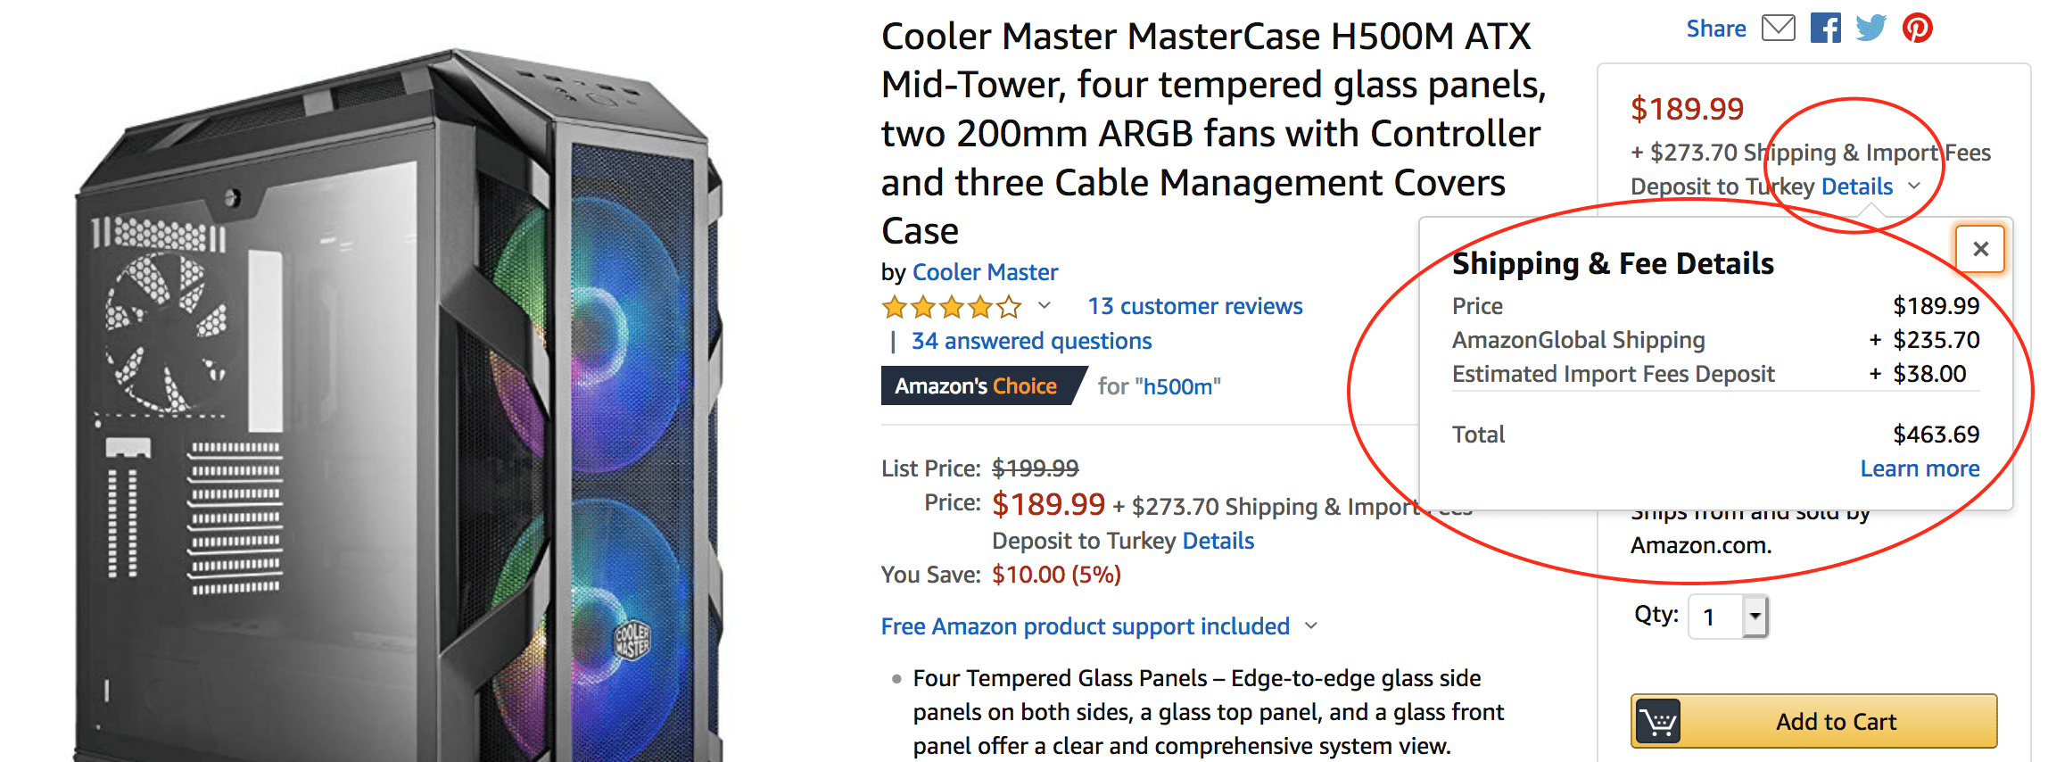Close the Shipping & Fee Details popup
This screenshot has height=762, width=2048.
(x=1980, y=249)
